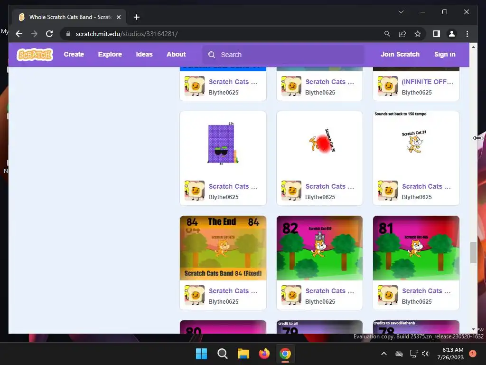This screenshot has width=486, height=365.
Task: Launch Firefox from the taskbar
Action: coord(264,354)
